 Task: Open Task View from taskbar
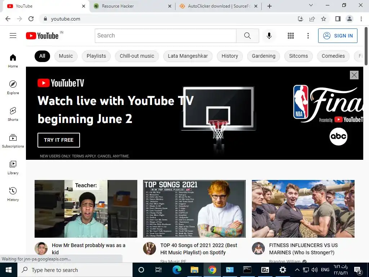[159, 270]
